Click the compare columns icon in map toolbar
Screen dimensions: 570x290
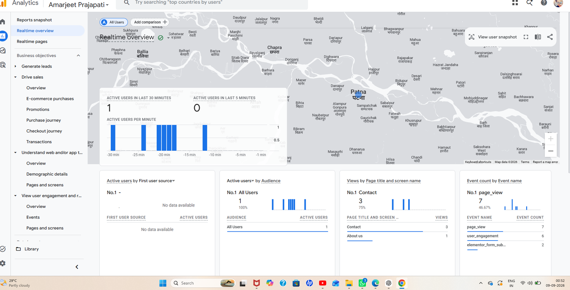coord(538,37)
